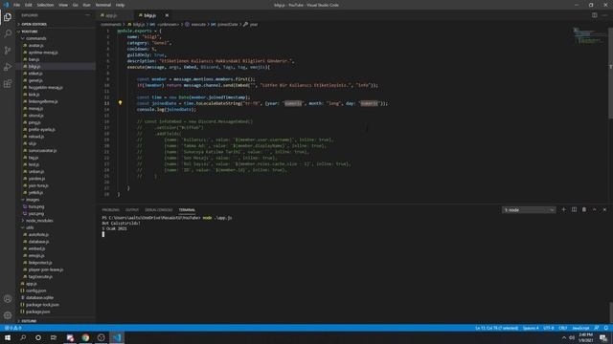
Task: Open the Accounts menu icon
Action: pyautogui.click(x=8, y=299)
